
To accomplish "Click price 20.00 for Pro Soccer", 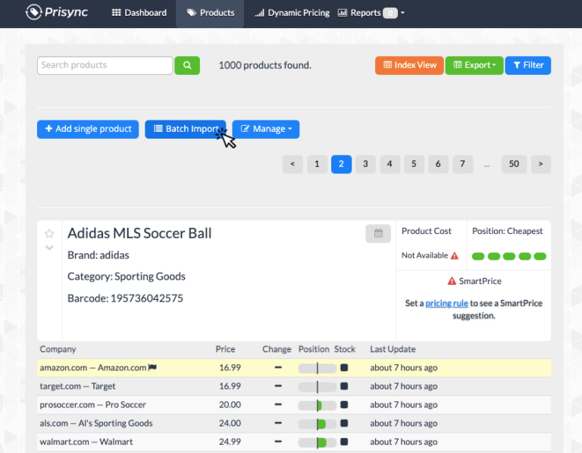I will pyautogui.click(x=230, y=405).
